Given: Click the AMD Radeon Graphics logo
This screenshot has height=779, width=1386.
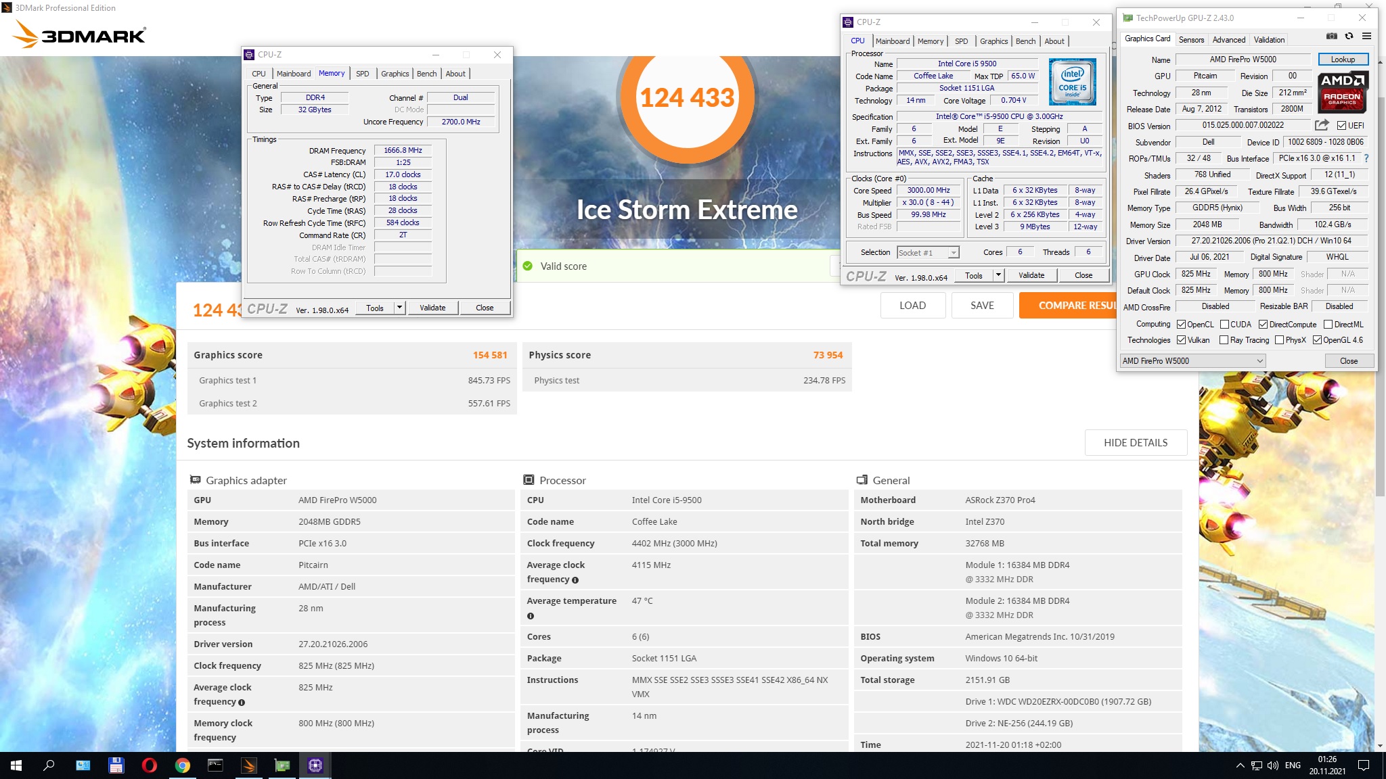Looking at the screenshot, I should [1343, 92].
